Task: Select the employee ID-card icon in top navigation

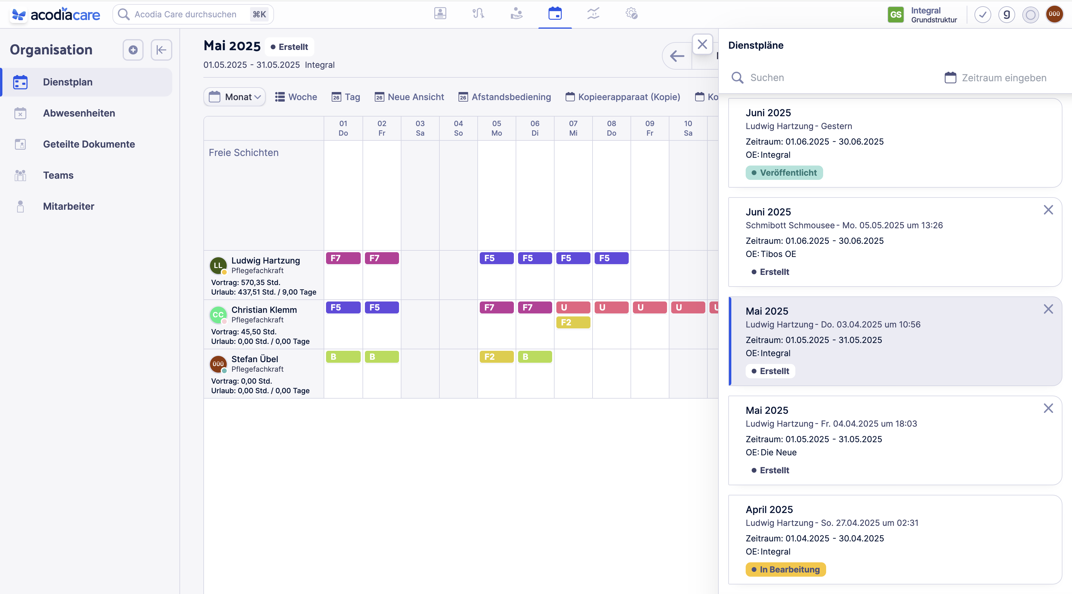Action: (440, 14)
